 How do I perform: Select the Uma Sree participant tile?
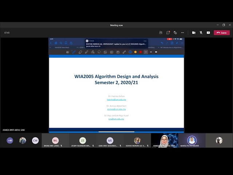(x=110, y=140)
